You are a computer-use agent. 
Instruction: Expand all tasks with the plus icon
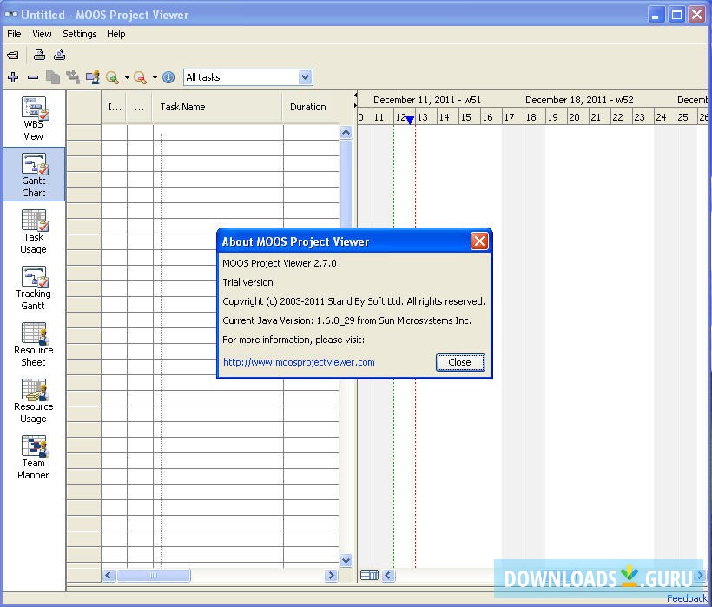(x=13, y=77)
